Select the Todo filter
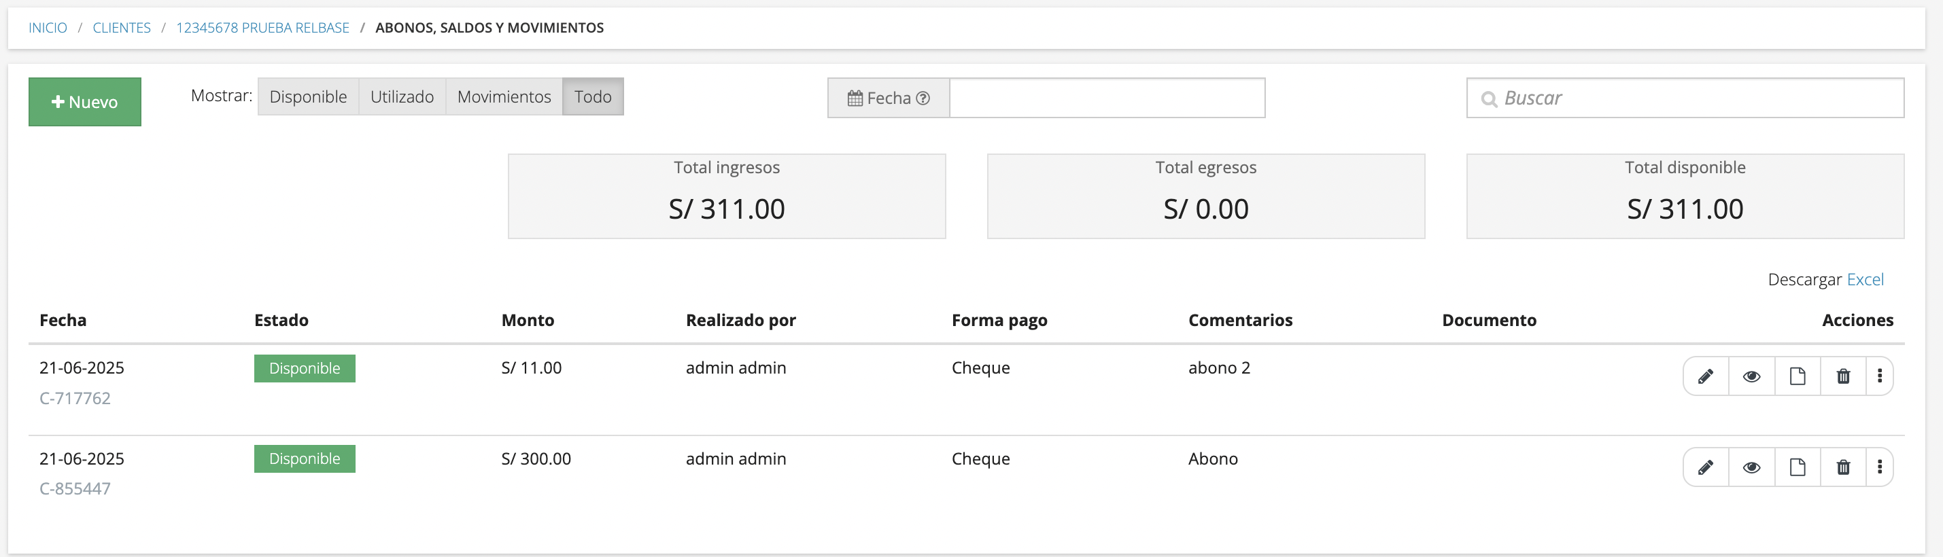The width and height of the screenshot is (1943, 557). click(x=593, y=96)
